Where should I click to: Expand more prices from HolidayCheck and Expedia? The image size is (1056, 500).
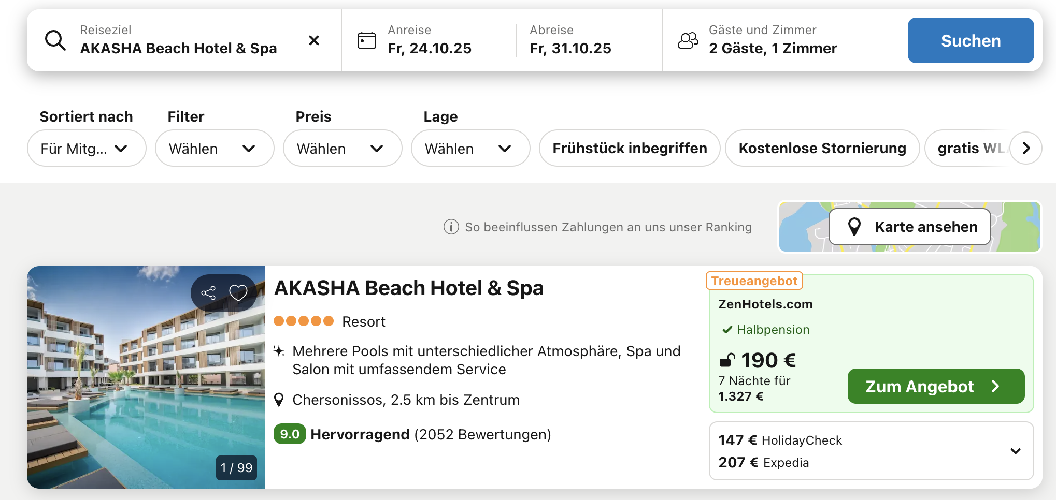click(x=1016, y=451)
